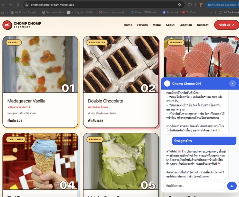Click the New Chrome available button

(x=222, y=5)
